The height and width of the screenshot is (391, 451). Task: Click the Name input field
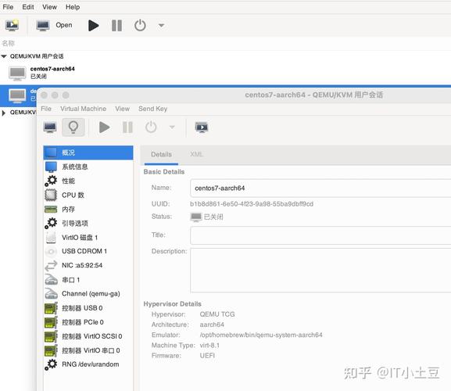[320, 188]
